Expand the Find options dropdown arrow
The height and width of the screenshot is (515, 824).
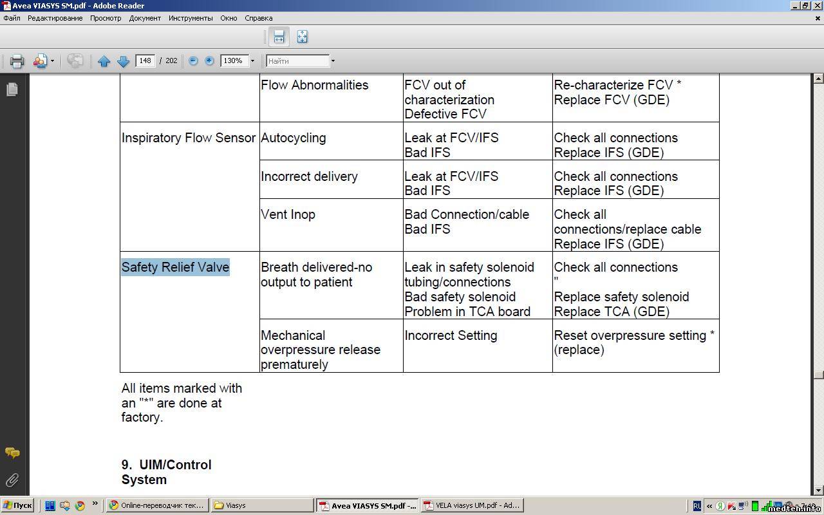point(333,61)
